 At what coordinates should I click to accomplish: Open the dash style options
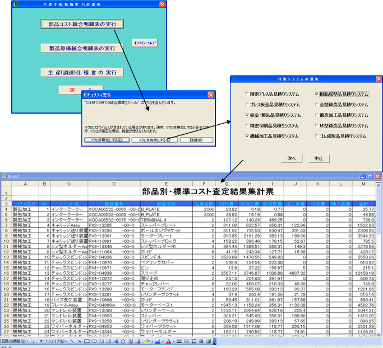point(186,341)
